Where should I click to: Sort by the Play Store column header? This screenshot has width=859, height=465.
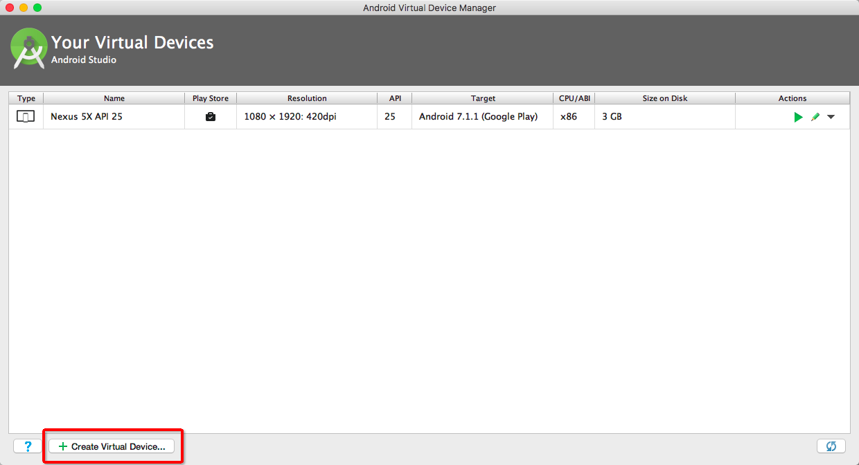[x=211, y=98]
